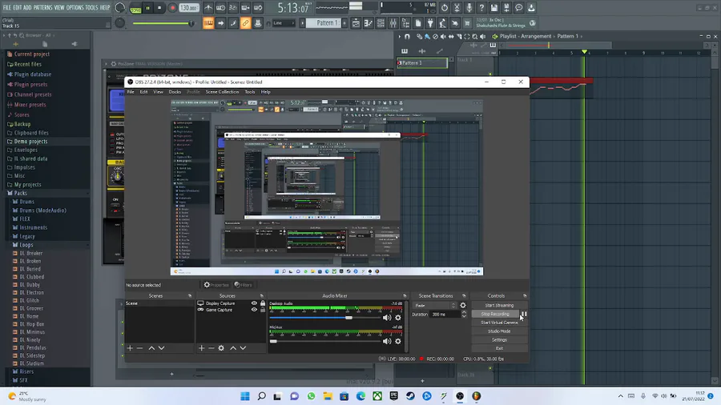
Task: Click the save project floppy icon
Action: tap(493, 8)
